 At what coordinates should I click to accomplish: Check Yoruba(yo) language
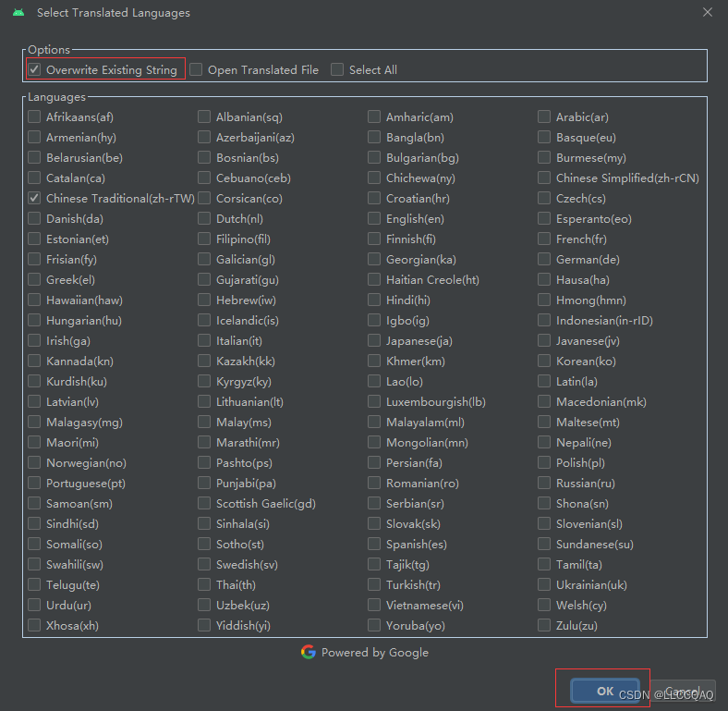point(374,626)
